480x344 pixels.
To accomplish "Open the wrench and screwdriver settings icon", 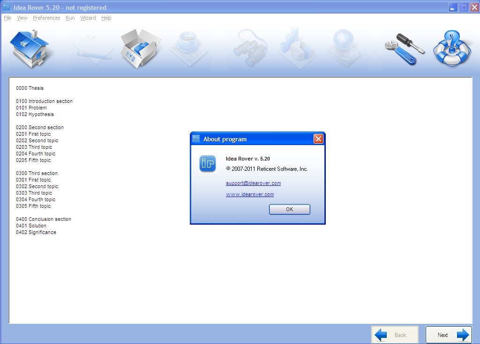I will tap(404, 49).
